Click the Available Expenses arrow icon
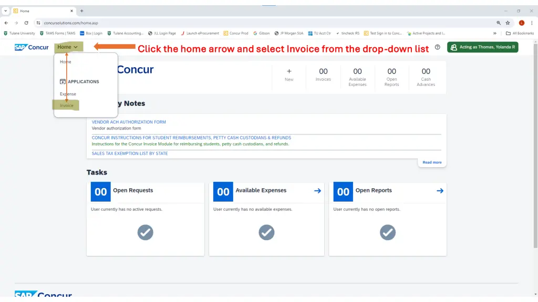This screenshot has width=538, height=302. coord(317,191)
